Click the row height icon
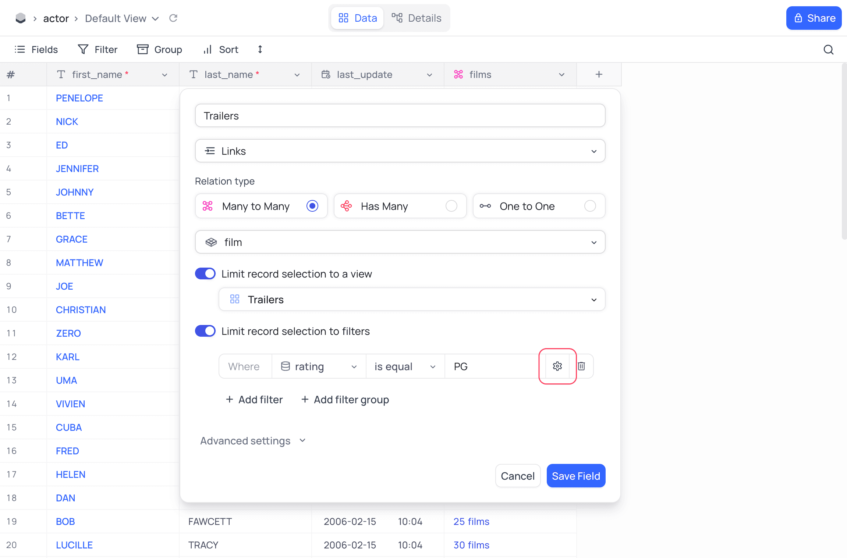Image resolution: width=847 pixels, height=558 pixels. [x=260, y=49]
